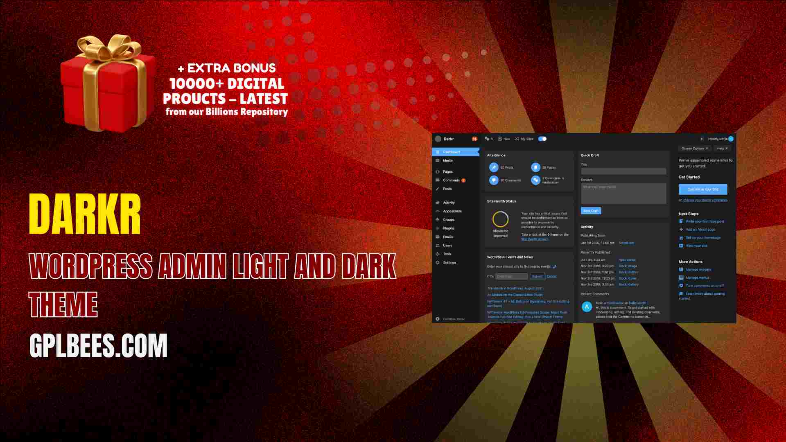Viewport: 786px width, 442px height.
Task: Open Learn more about getting started link
Action: pos(702,296)
